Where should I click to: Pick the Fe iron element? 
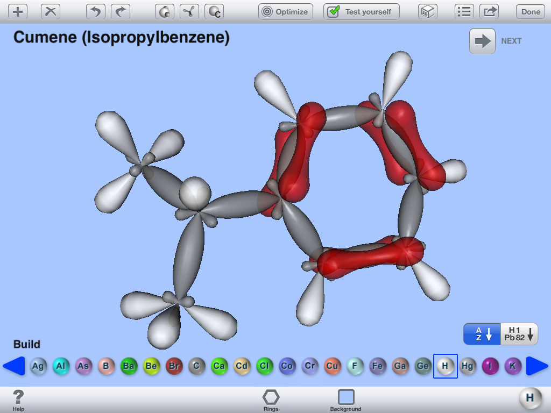[377, 366]
